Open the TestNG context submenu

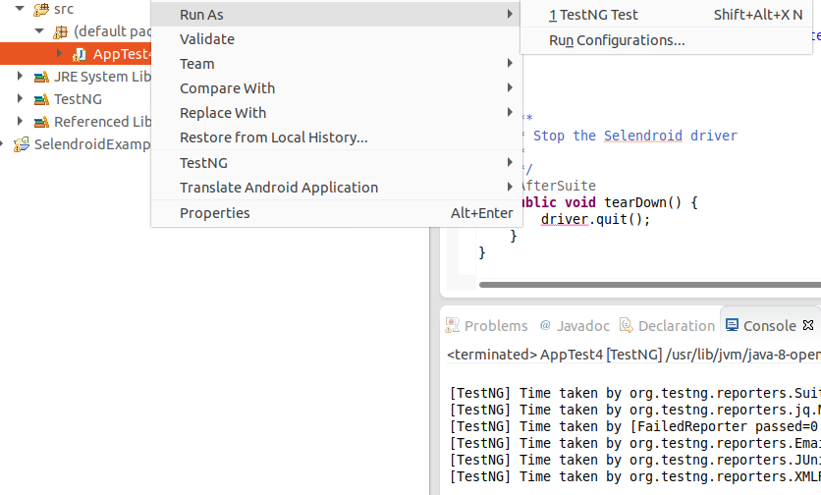coord(335,163)
